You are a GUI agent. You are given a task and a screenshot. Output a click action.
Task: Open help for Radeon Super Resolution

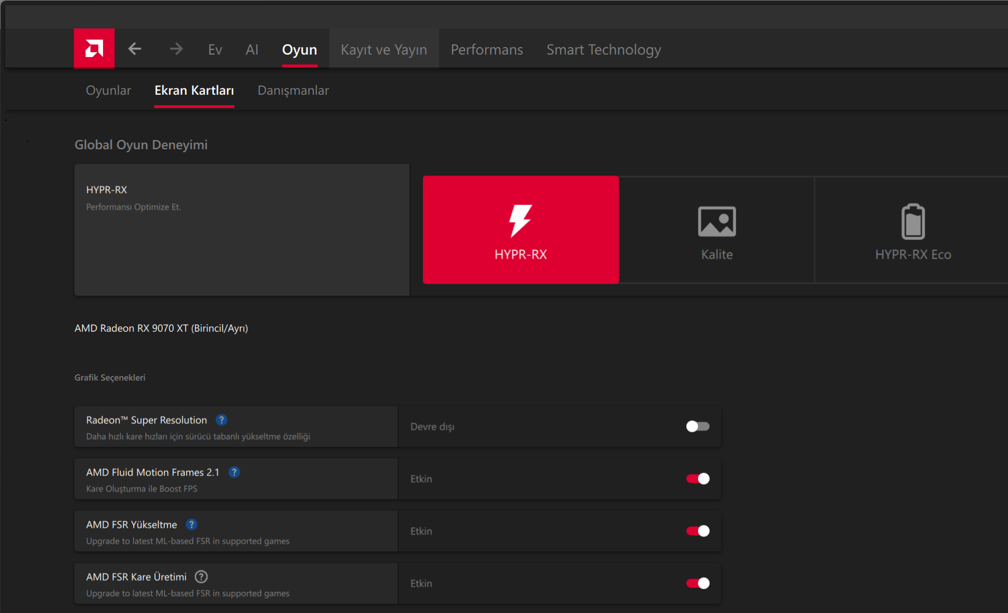[222, 420]
